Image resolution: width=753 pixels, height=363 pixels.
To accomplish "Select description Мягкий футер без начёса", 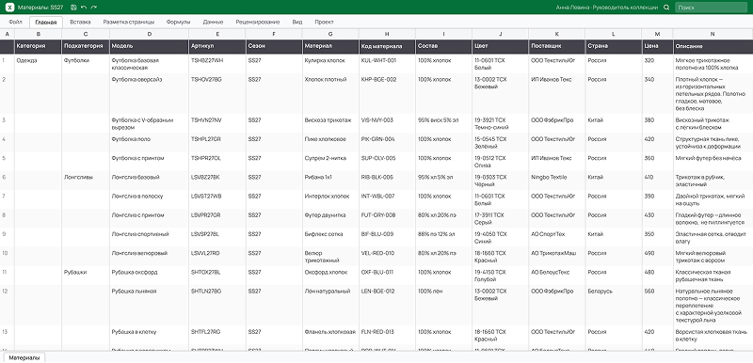I will tap(713, 162).
